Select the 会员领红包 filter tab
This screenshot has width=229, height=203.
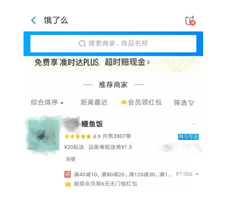(141, 102)
